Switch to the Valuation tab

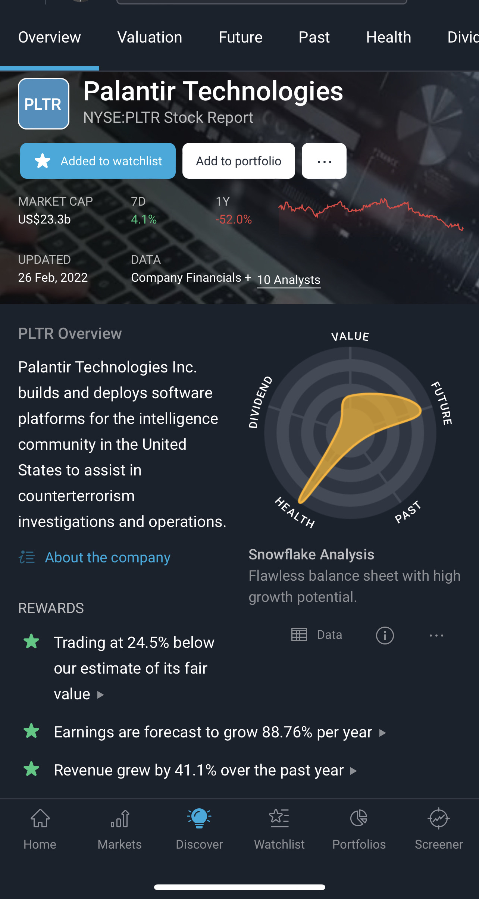tap(150, 37)
